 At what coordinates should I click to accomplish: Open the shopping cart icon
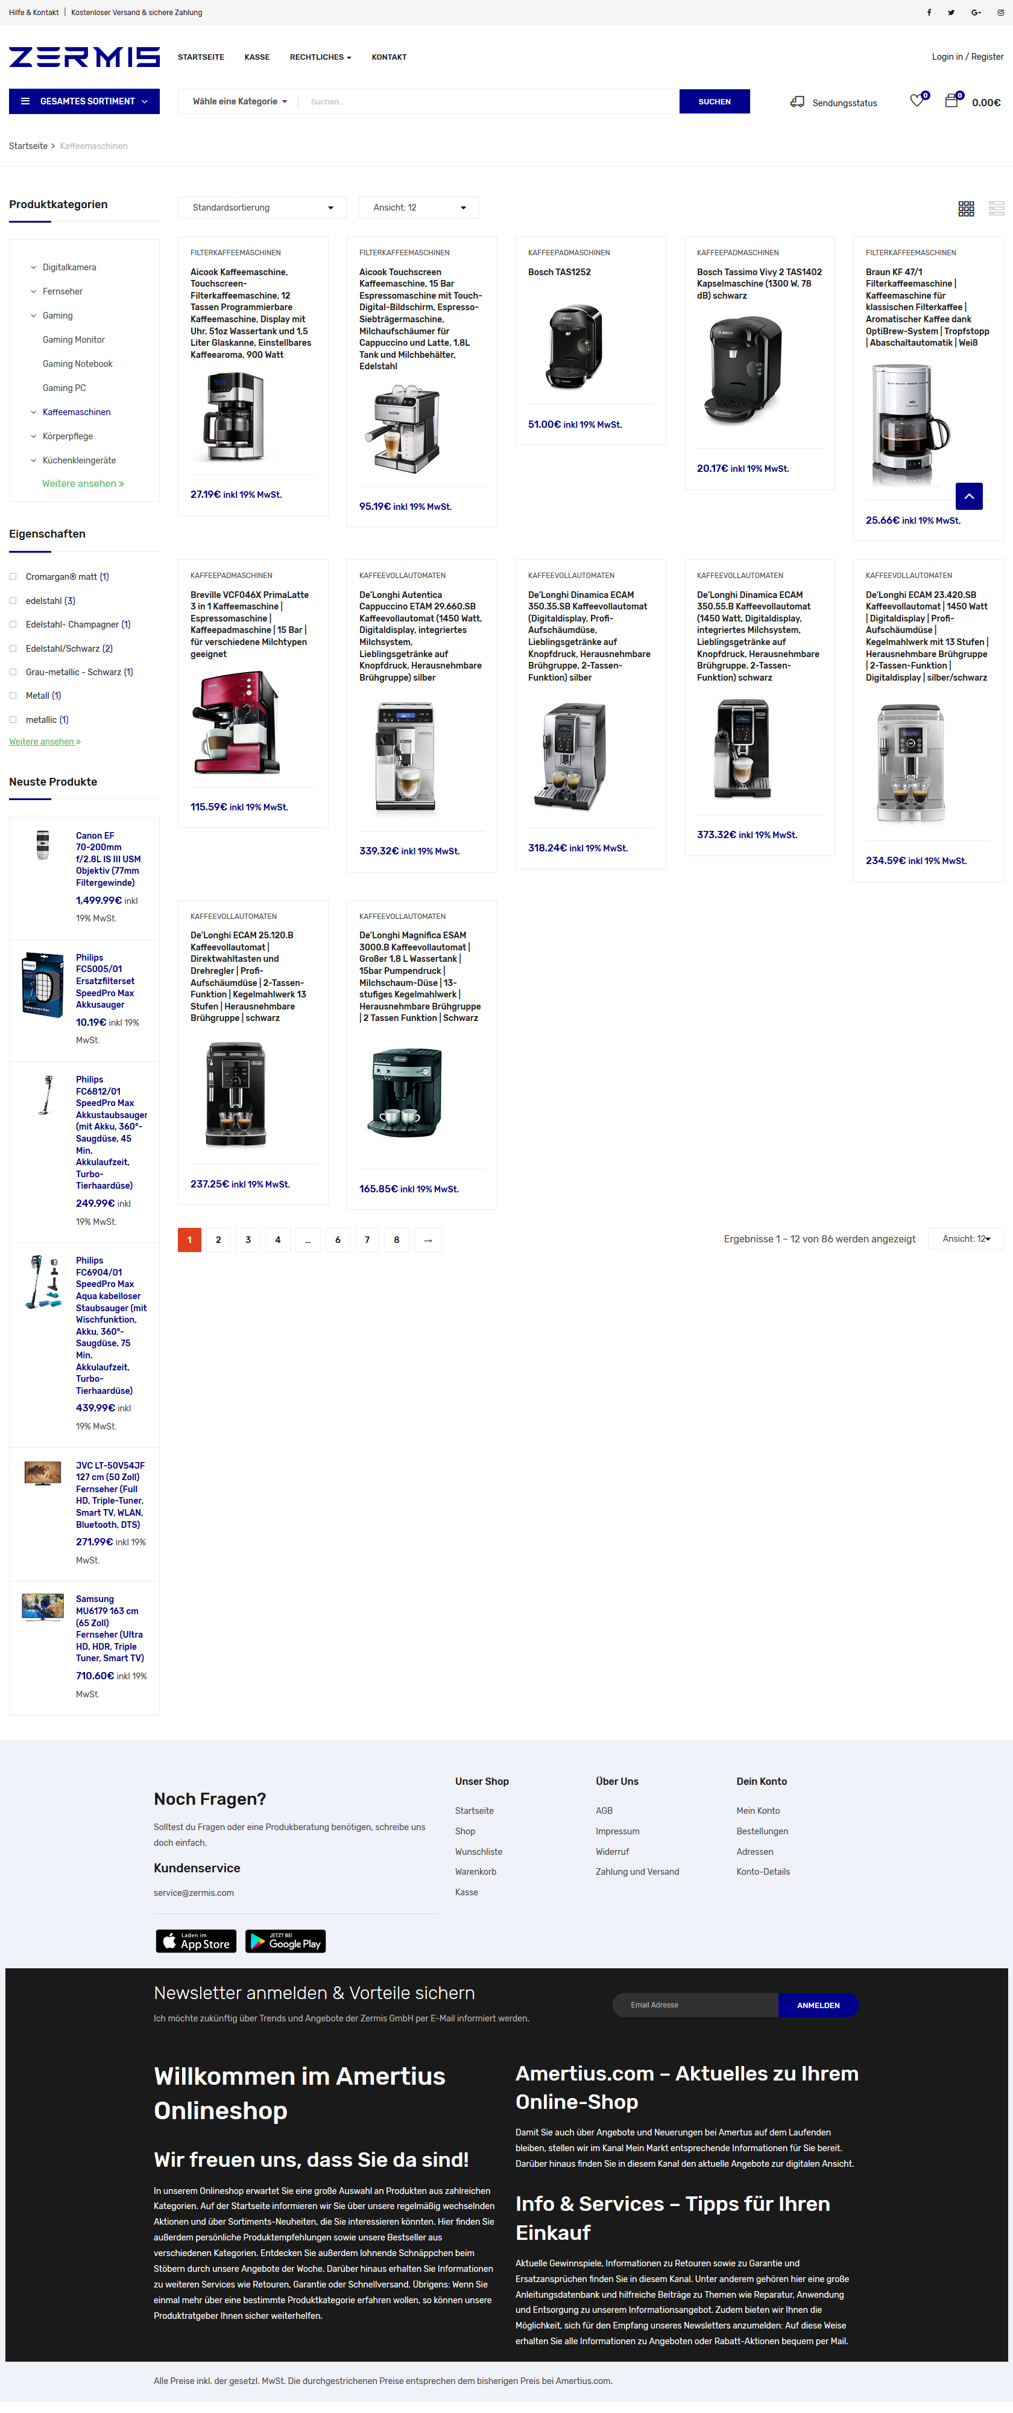(x=951, y=100)
